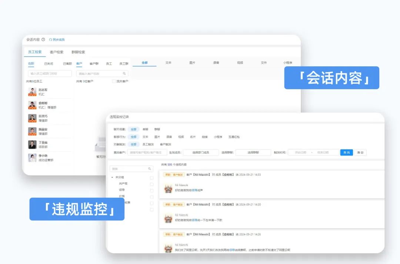Choose 员工触发 trigger filter
Image resolution: width=400 pixels, height=264 pixels.
148,144
